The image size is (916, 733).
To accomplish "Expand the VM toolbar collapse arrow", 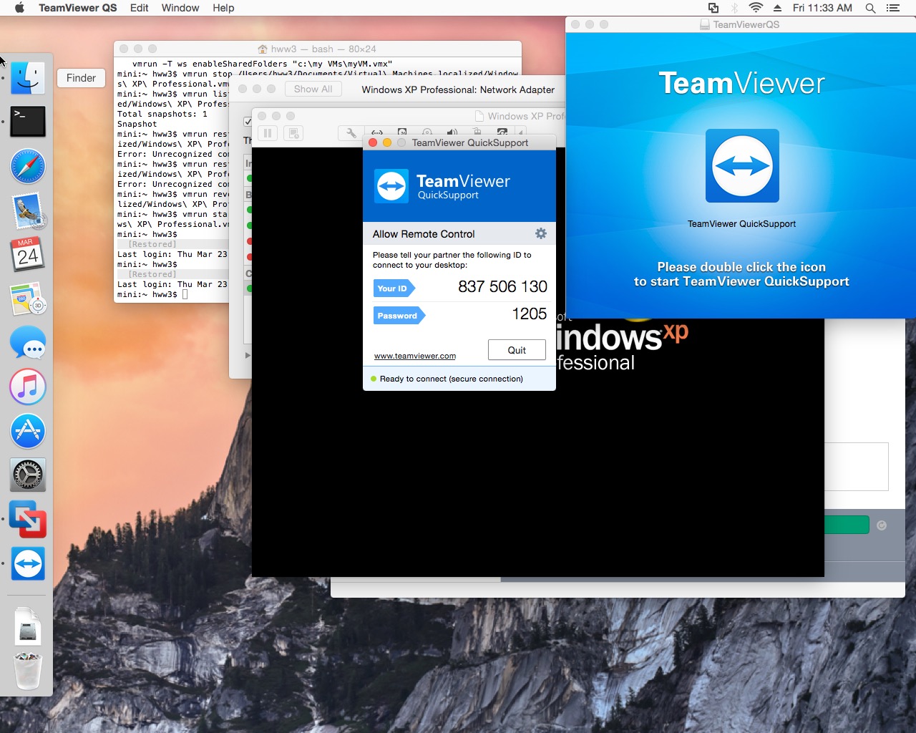I will coord(521,133).
